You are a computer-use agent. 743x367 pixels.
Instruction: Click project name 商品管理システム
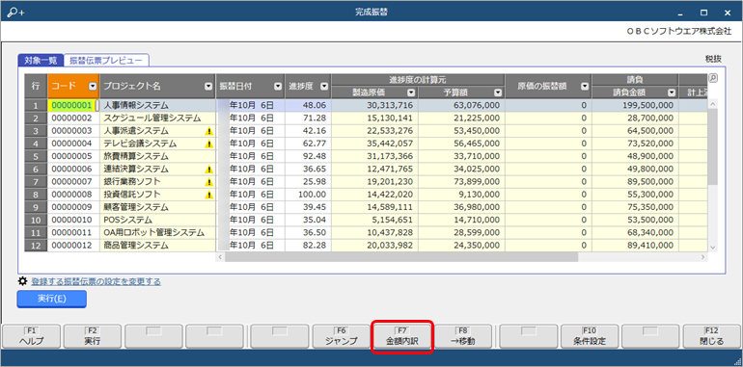tap(136, 246)
